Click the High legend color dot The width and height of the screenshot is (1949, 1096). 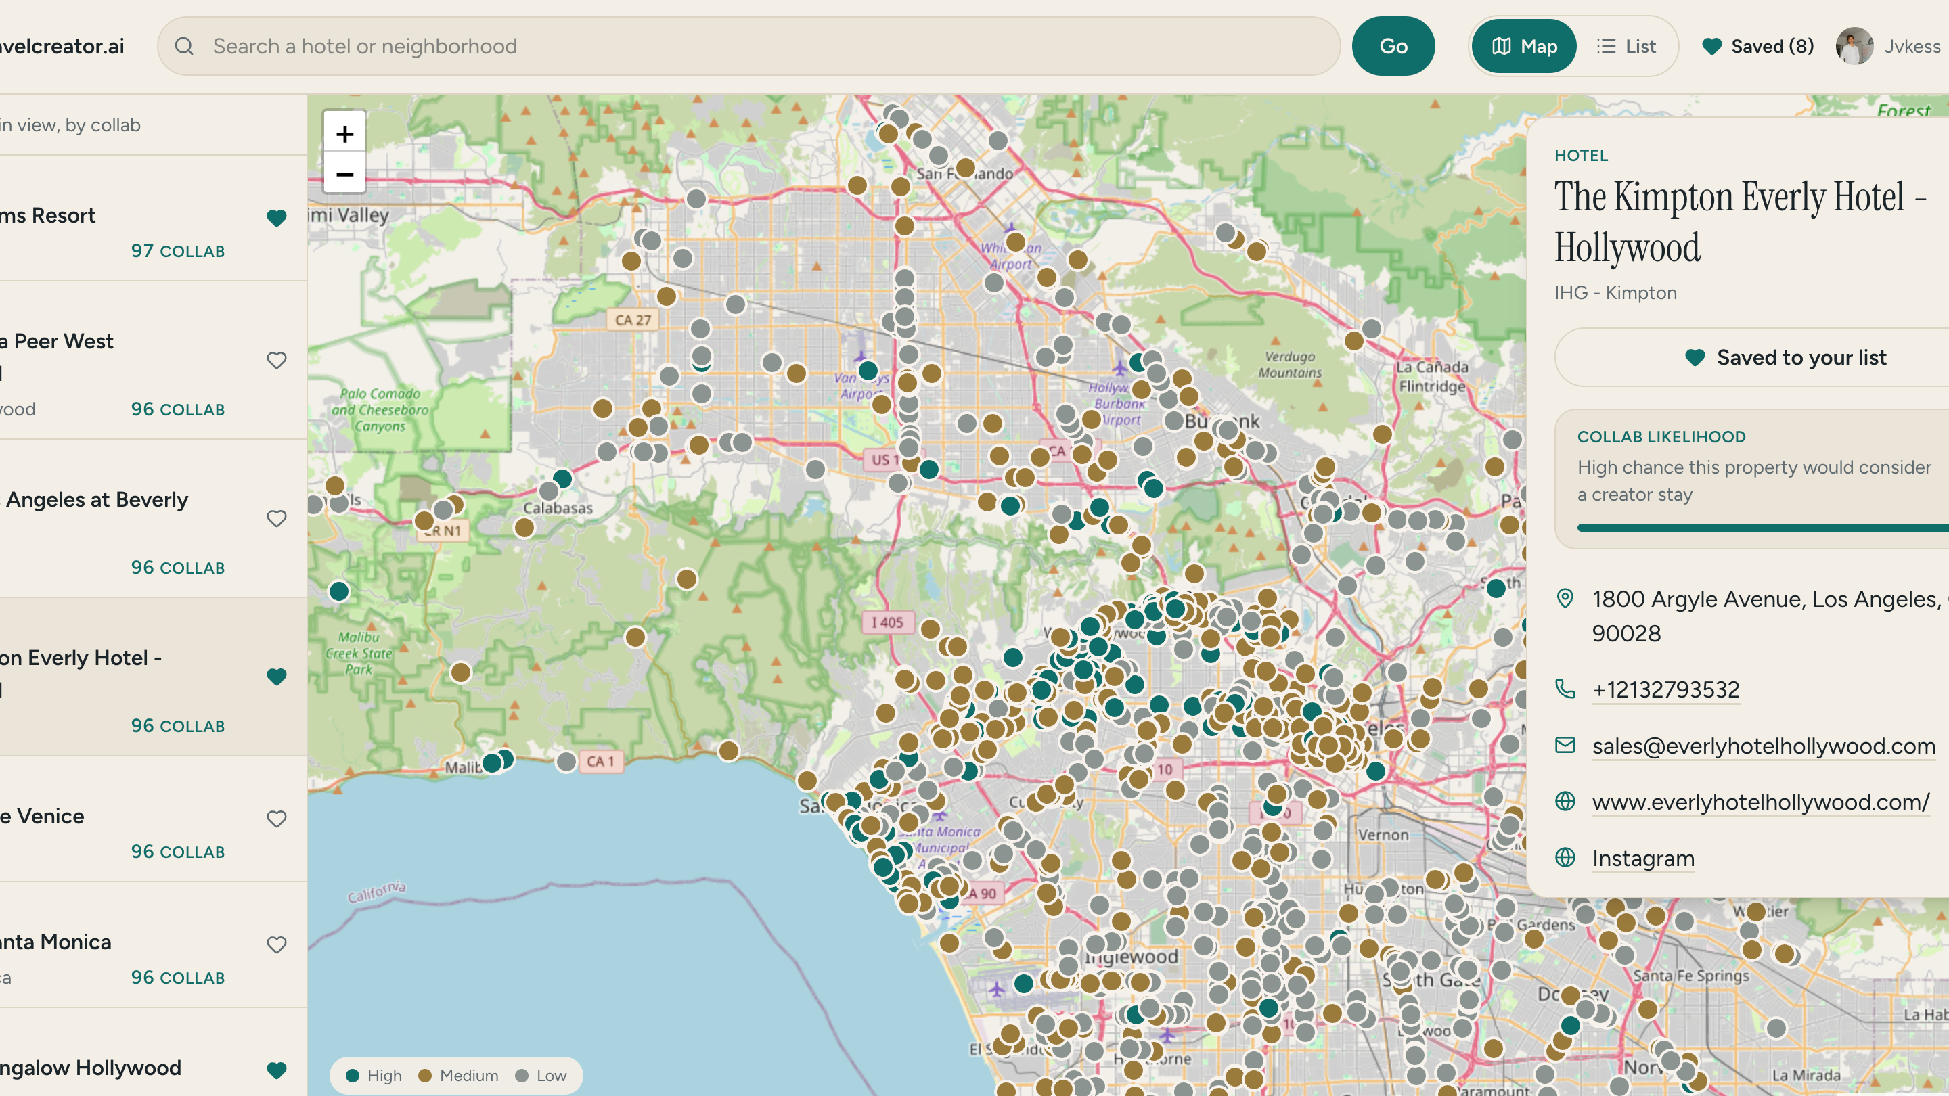[352, 1076]
